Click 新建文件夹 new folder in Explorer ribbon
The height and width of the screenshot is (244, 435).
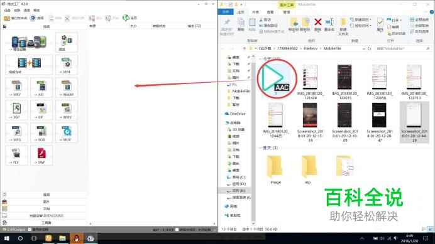(343, 26)
